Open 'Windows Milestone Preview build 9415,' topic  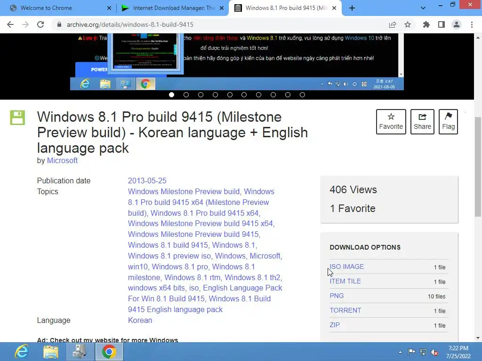[194, 234]
